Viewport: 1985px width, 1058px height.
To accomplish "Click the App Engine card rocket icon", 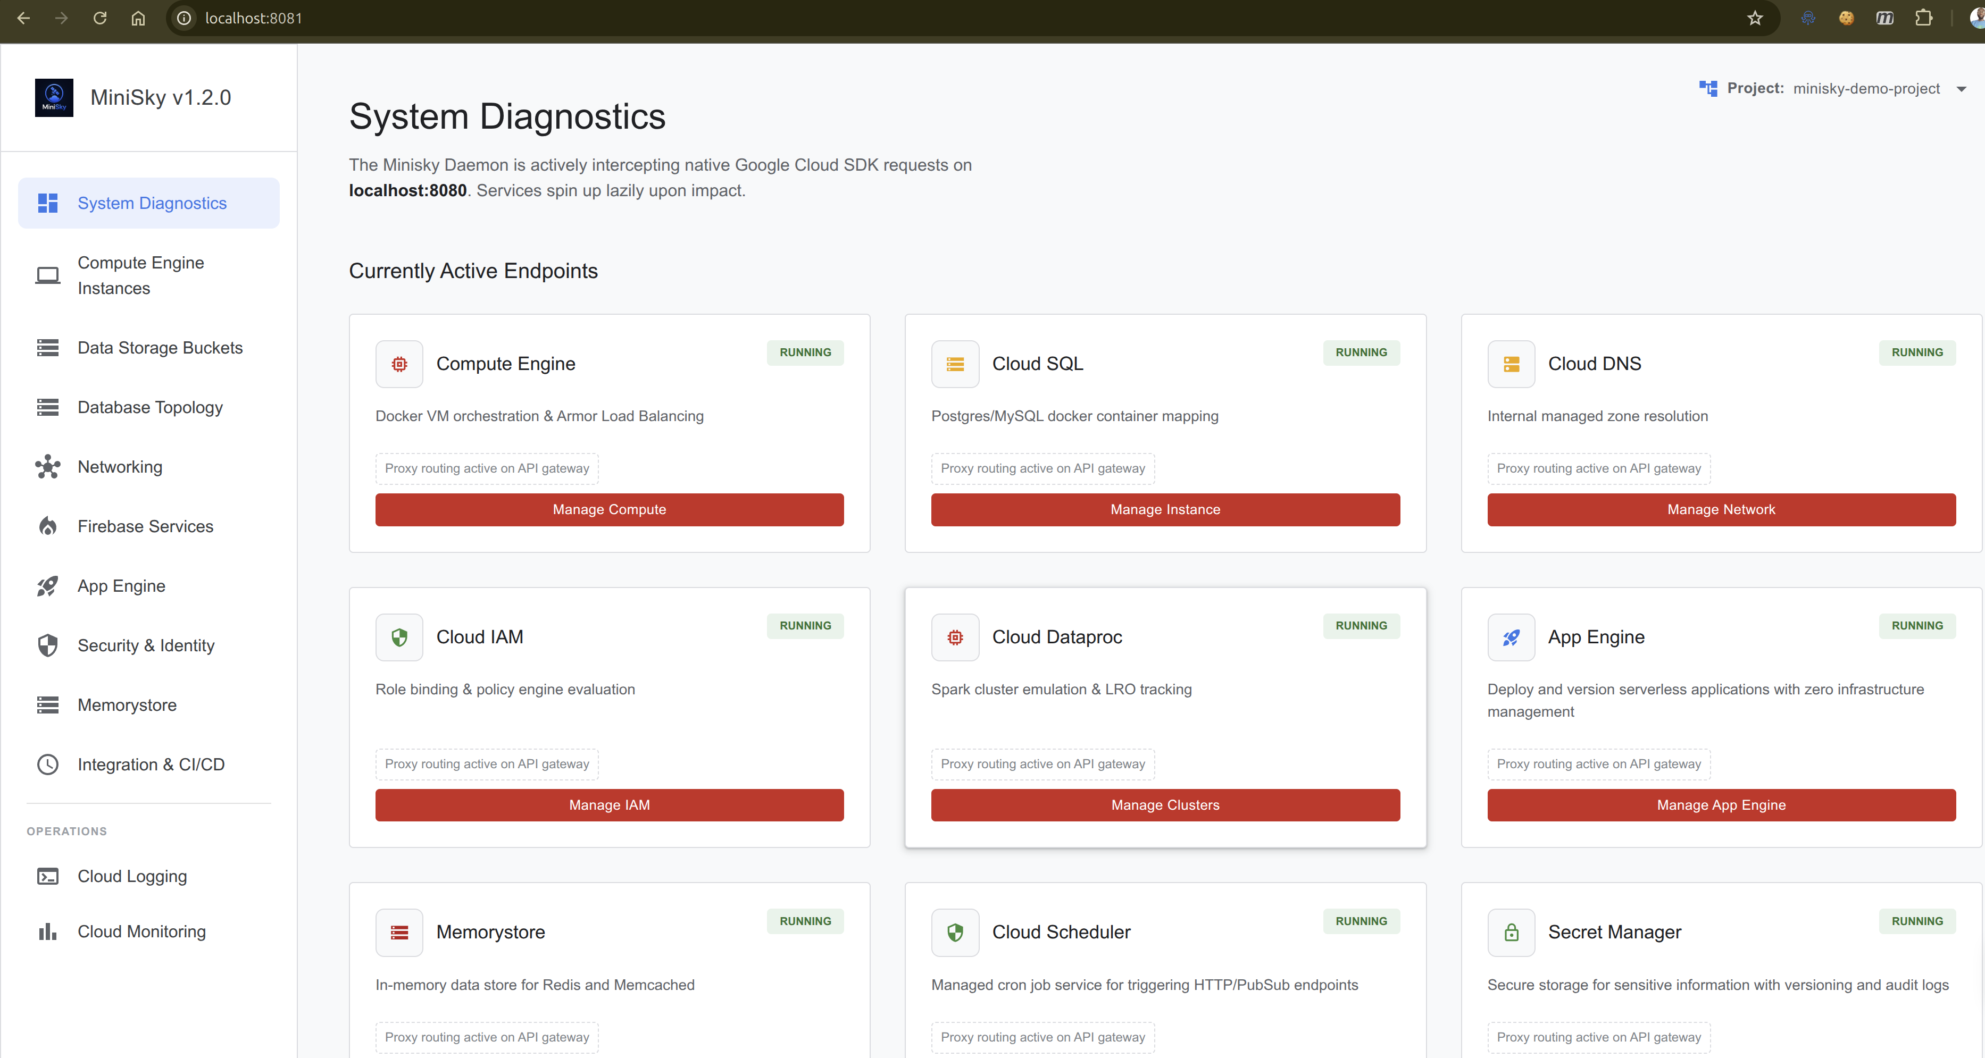I will pos(1511,637).
